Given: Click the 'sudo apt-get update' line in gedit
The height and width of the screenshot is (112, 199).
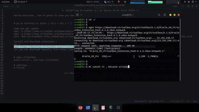Looking at the screenshot, I should (26, 29).
